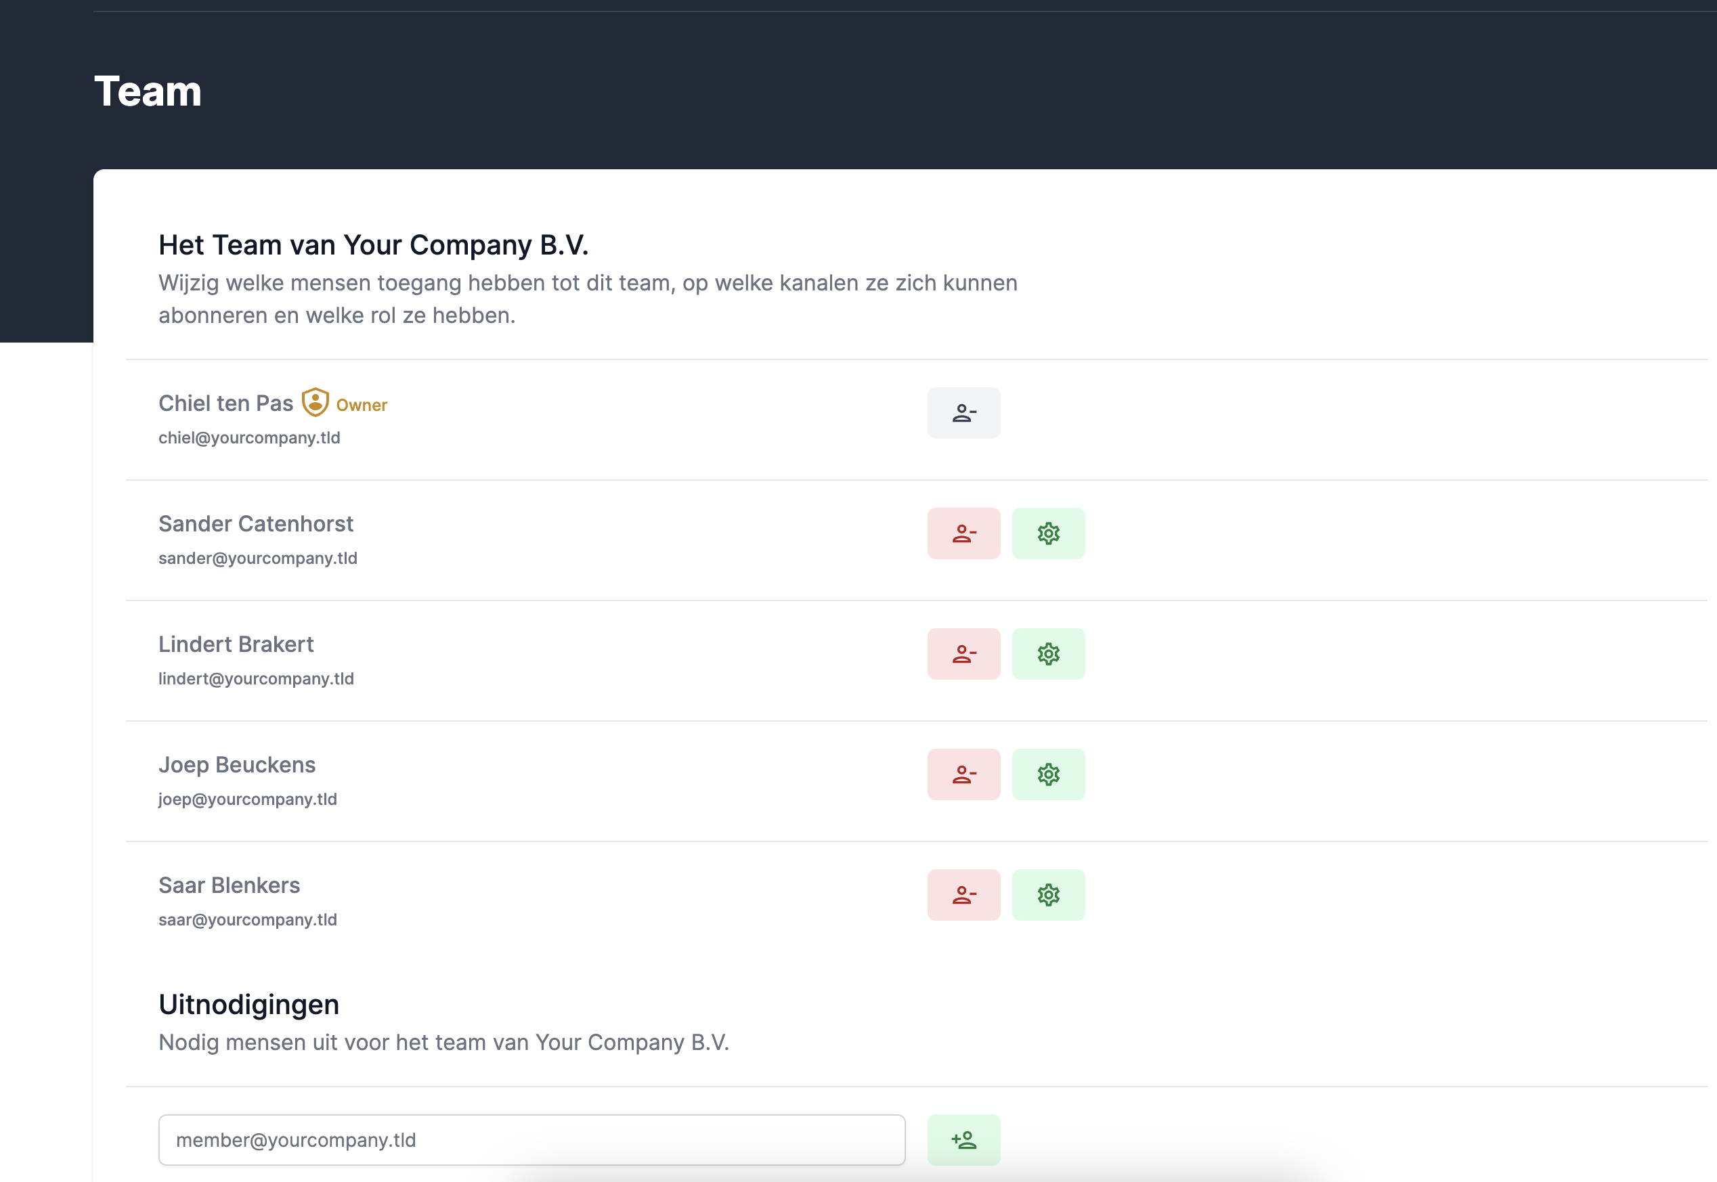1717x1182 pixels.
Task: Click the remove icon beside Chiel ten Pas
Action: [963, 412]
